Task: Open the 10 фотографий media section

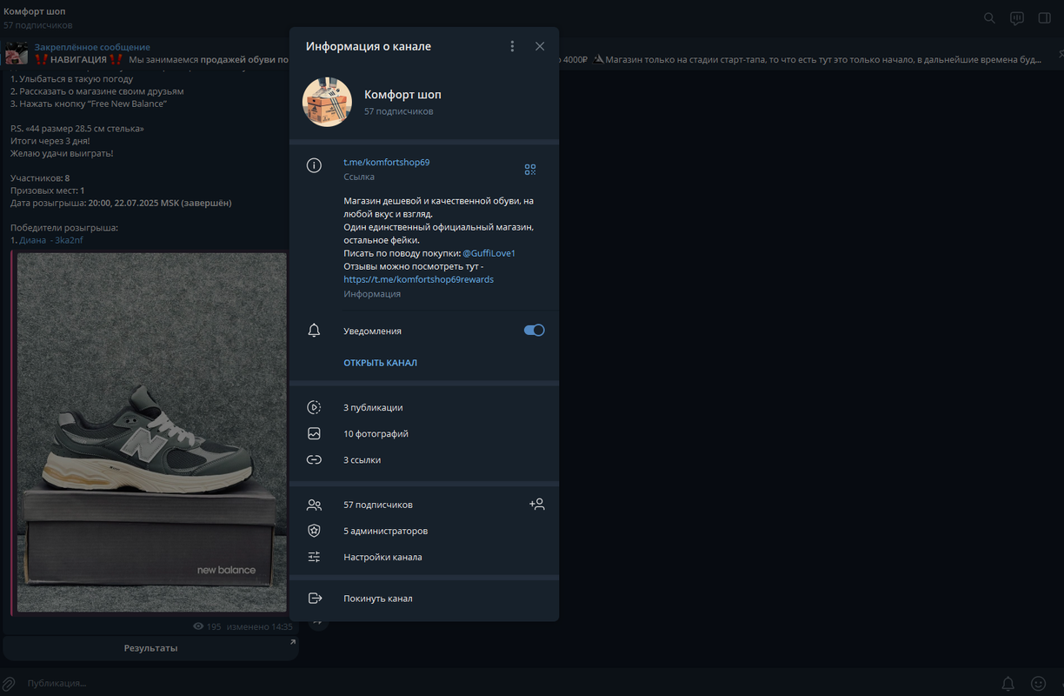Action: (424, 433)
